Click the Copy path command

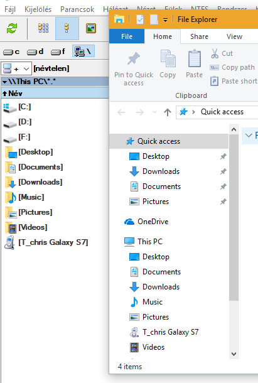[232, 67]
